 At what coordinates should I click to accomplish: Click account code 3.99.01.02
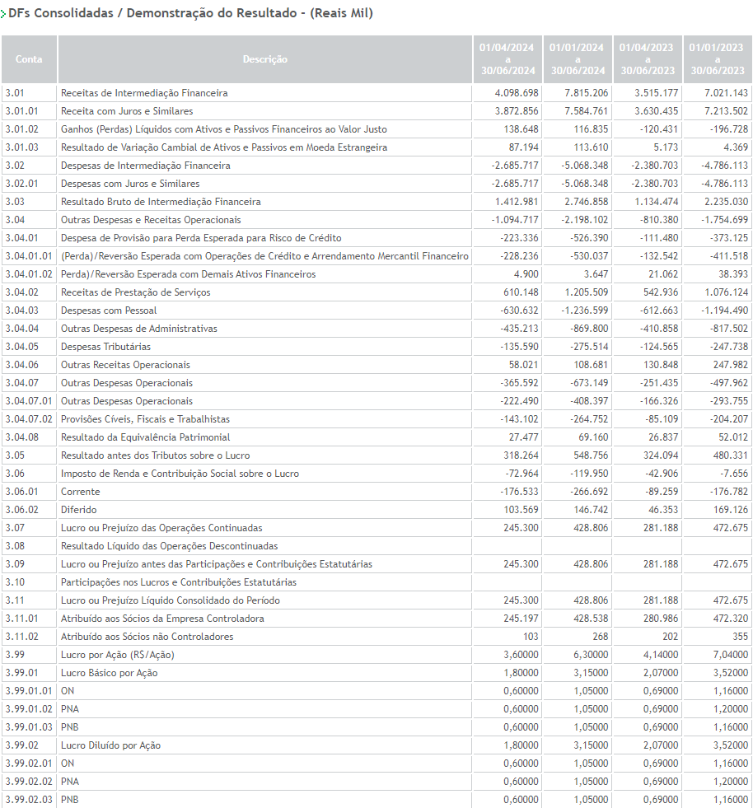pos(28,709)
